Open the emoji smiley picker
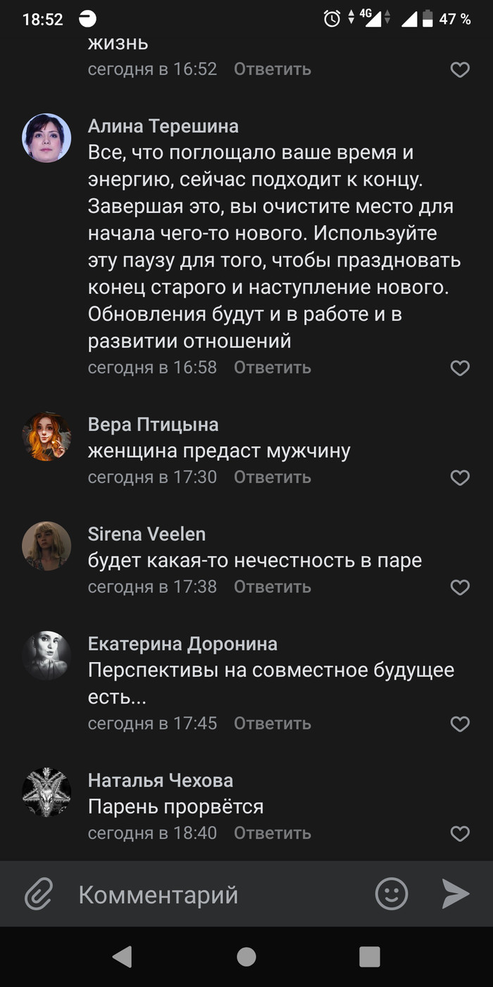 [392, 894]
